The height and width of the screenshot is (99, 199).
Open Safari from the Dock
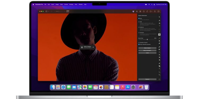click(63, 87)
